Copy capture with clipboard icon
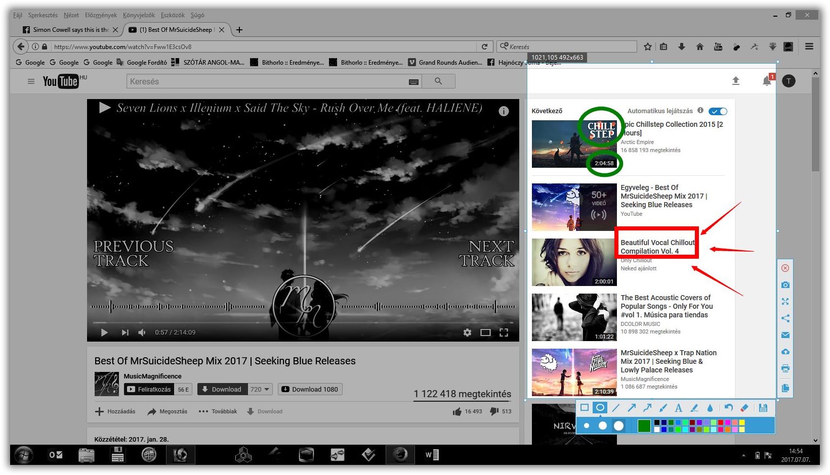This screenshot has width=830, height=475. point(785,388)
